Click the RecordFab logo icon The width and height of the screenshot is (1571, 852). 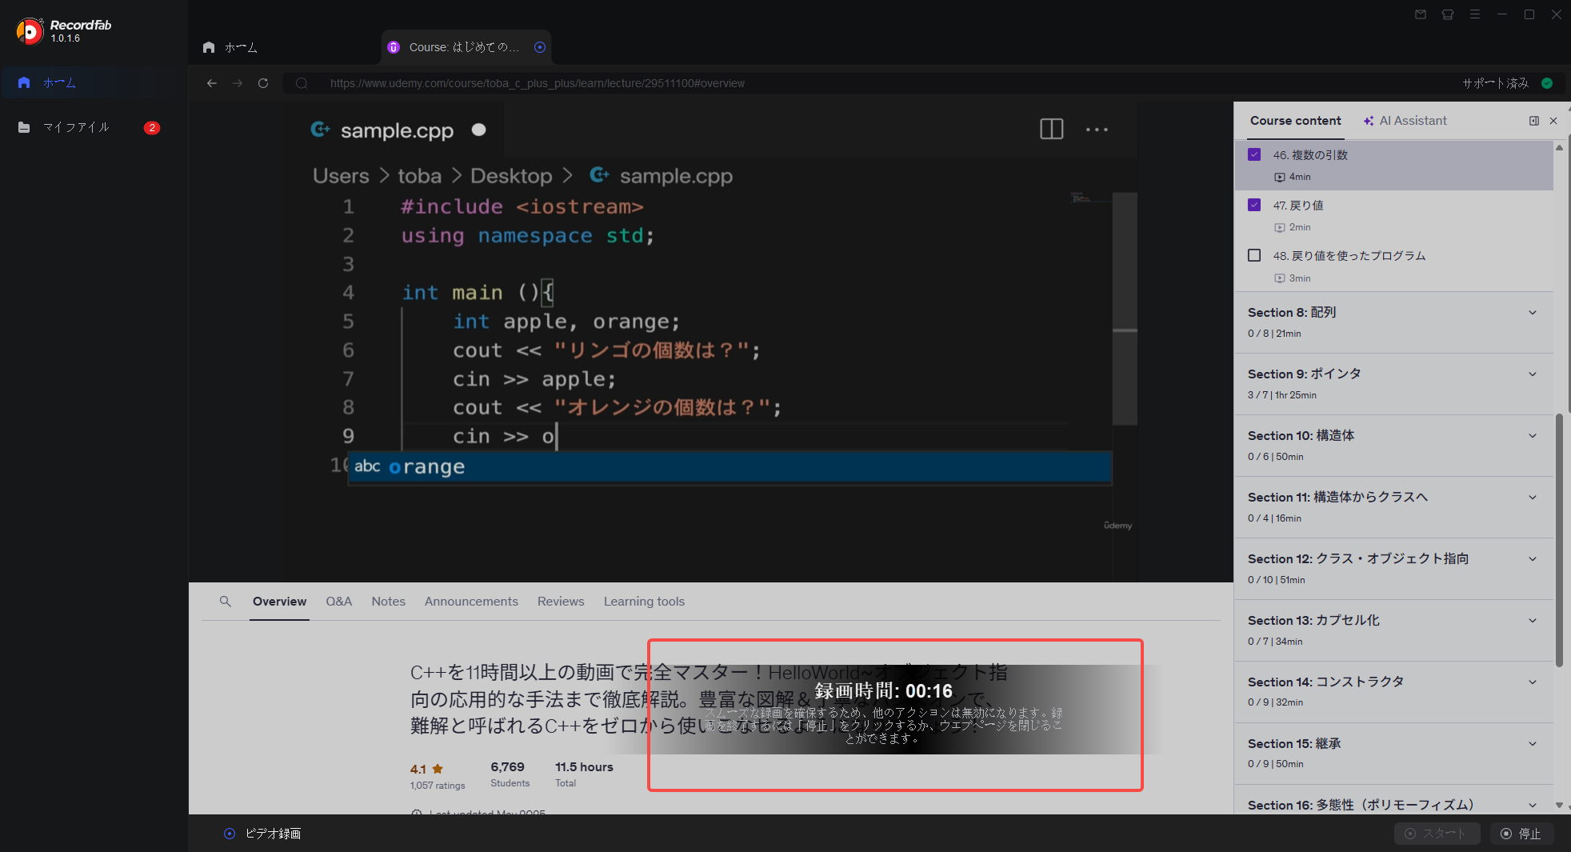[x=30, y=31]
